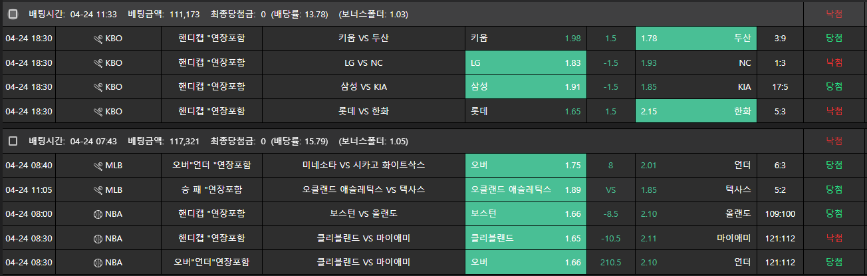Select the MLB baseball icon in 오클랜드 row

click(x=98, y=190)
